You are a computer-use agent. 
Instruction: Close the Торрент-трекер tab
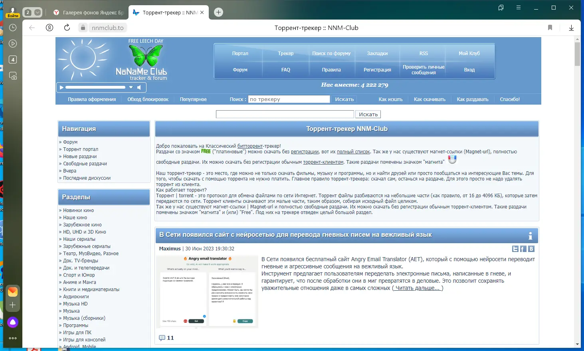point(202,12)
